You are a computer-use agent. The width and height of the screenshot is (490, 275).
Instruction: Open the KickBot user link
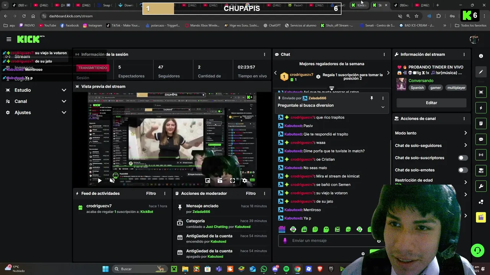(147, 212)
